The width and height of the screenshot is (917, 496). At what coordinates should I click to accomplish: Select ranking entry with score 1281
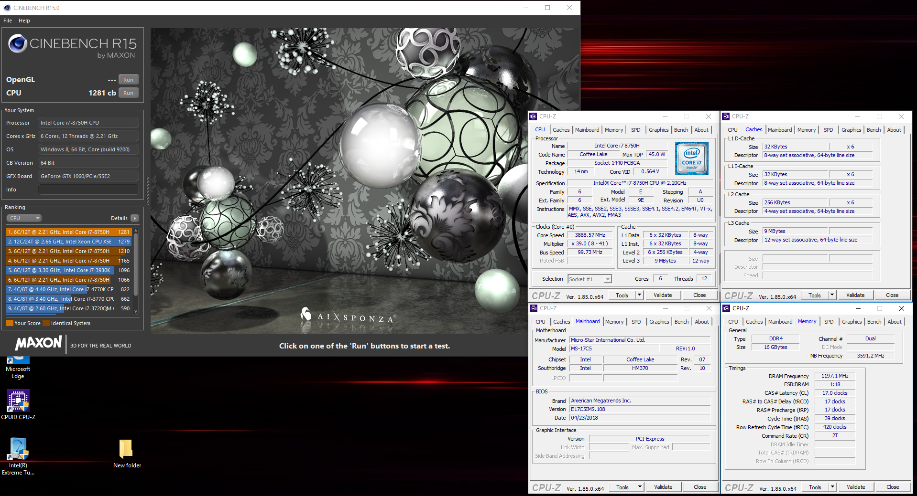click(x=68, y=232)
